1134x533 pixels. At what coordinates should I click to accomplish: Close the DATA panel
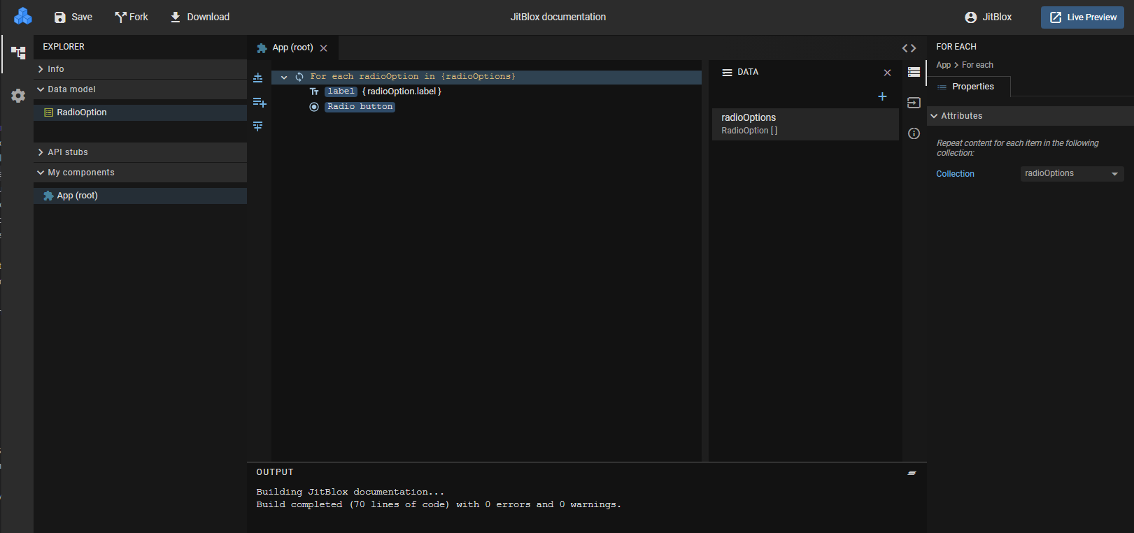887,73
